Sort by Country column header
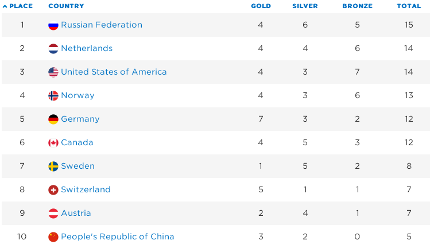This screenshot has width=430, height=248. click(66, 6)
